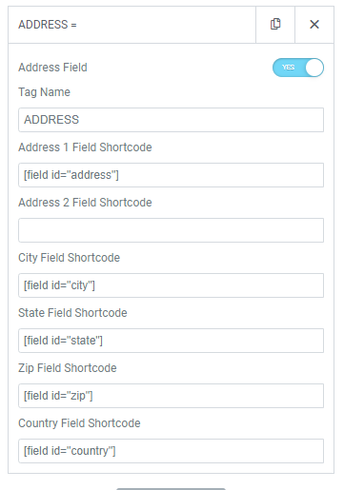Click the empty Address 2 Field Shortcode input
The height and width of the screenshot is (490, 344).
point(171,230)
